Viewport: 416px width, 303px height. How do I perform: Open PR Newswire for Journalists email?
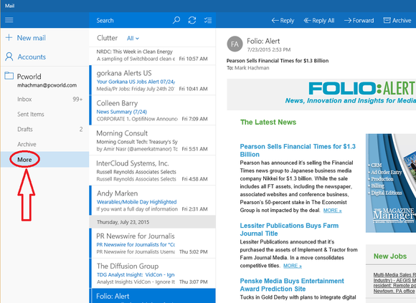click(x=152, y=243)
